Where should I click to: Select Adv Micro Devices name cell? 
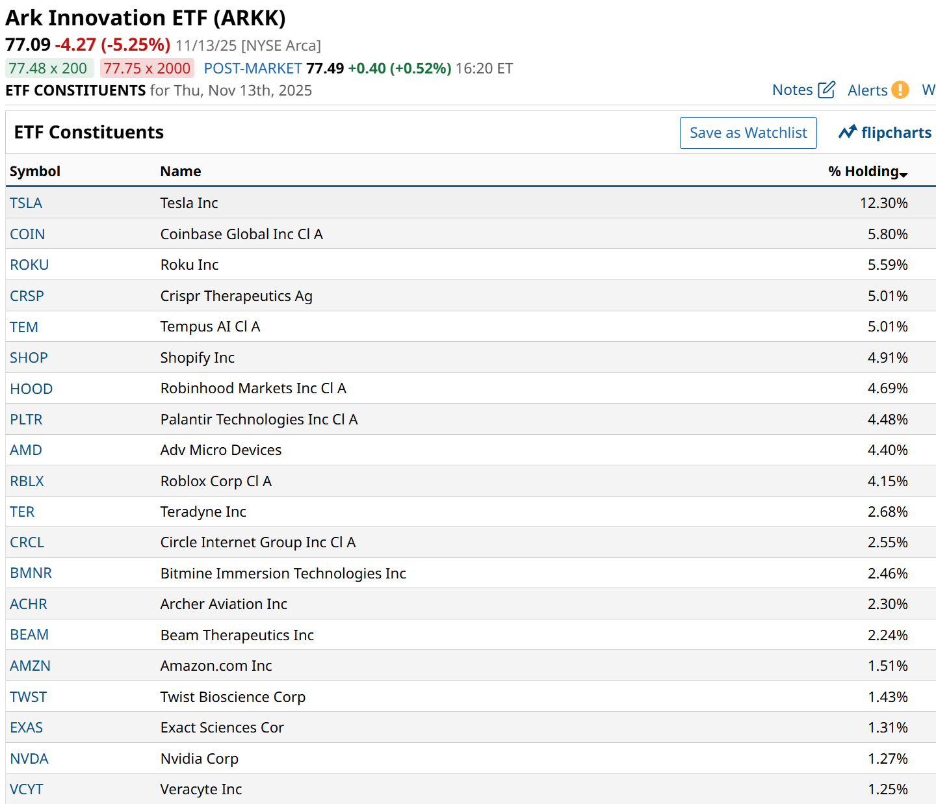click(x=221, y=450)
